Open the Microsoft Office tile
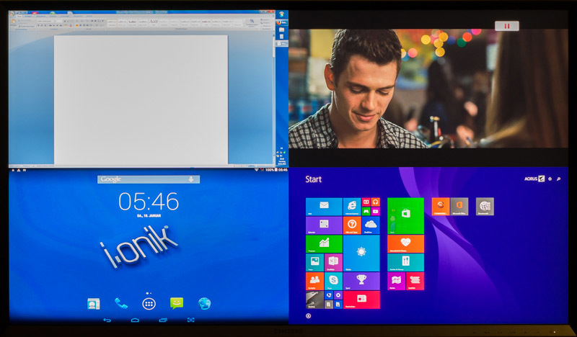577x337 pixels. pos(459,207)
